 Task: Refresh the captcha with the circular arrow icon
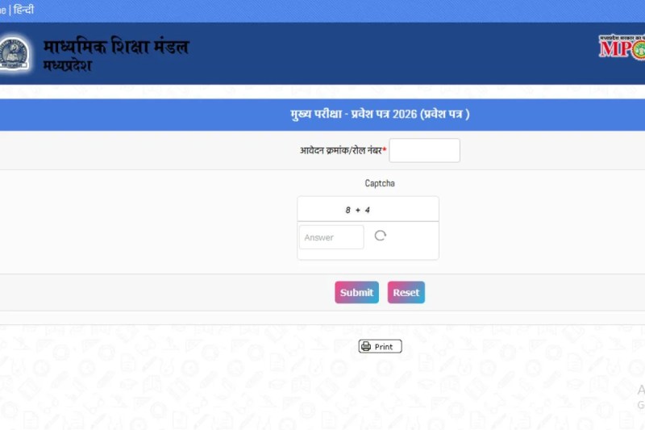380,236
